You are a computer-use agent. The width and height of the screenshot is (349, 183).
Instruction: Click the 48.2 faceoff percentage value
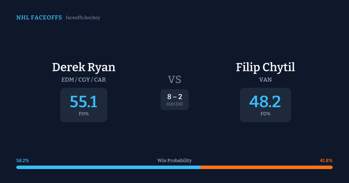pos(265,102)
